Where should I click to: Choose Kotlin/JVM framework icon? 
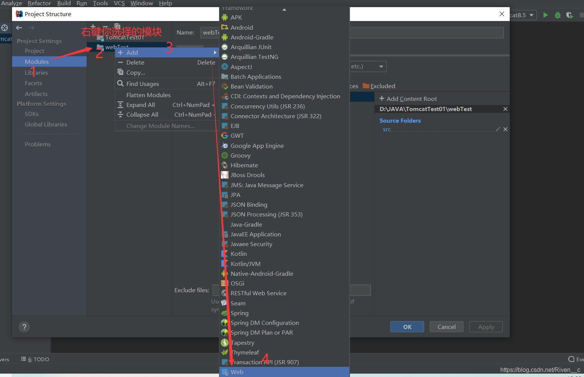coord(225,264)
